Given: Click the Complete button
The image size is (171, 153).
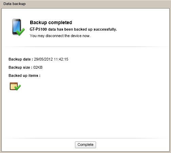Looking at the screenshot, I should coord(85,144).
